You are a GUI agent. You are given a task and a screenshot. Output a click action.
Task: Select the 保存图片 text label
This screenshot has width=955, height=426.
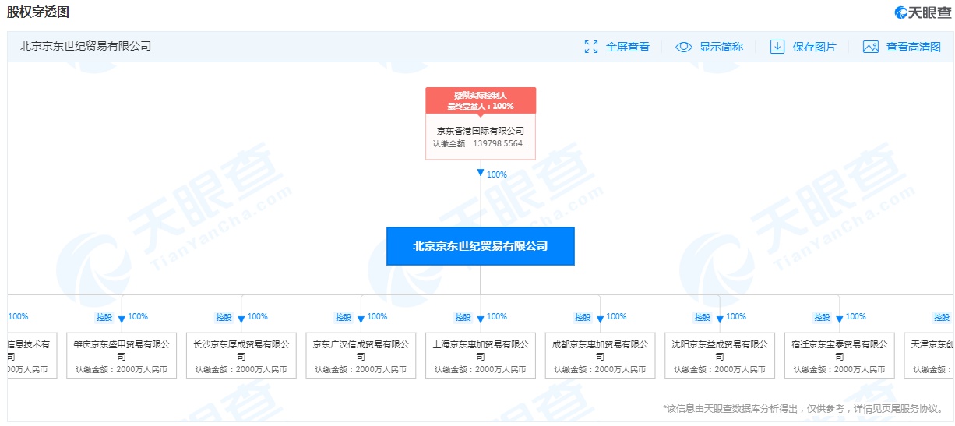tap(814, 47)
